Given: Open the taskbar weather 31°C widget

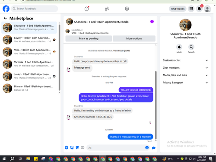Looking at the screenshot, I should [x=168, y=159].
